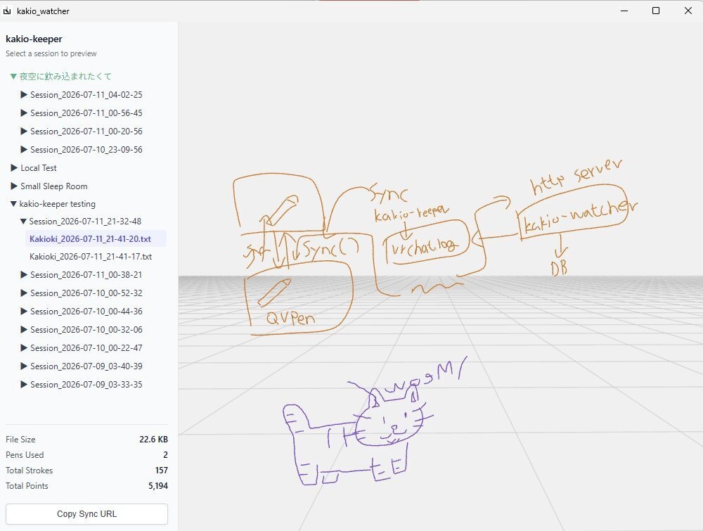The image size is (703, 531).
Task: Expand the Small Sleep Room group
Action: (x=49, y=186)
